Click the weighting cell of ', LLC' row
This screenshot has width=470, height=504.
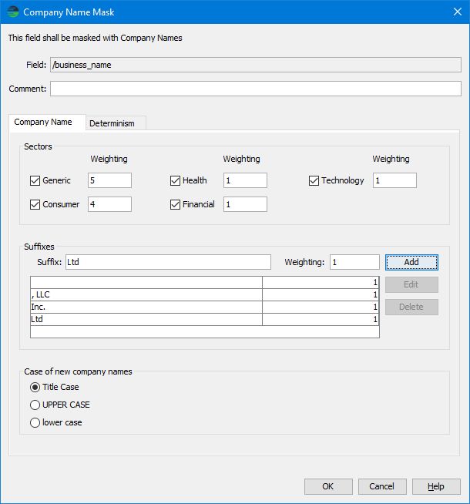click(x=321, y=294)
